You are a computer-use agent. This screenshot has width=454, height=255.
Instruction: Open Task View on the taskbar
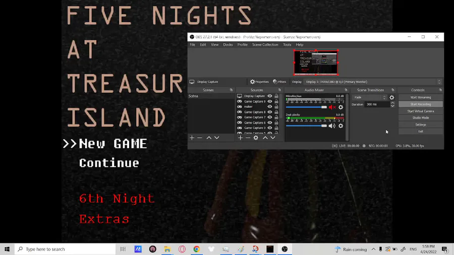coord(123,249)
